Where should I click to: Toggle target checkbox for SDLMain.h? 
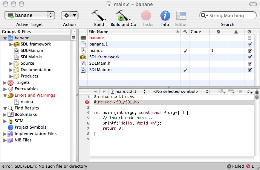tap(249, 64)
